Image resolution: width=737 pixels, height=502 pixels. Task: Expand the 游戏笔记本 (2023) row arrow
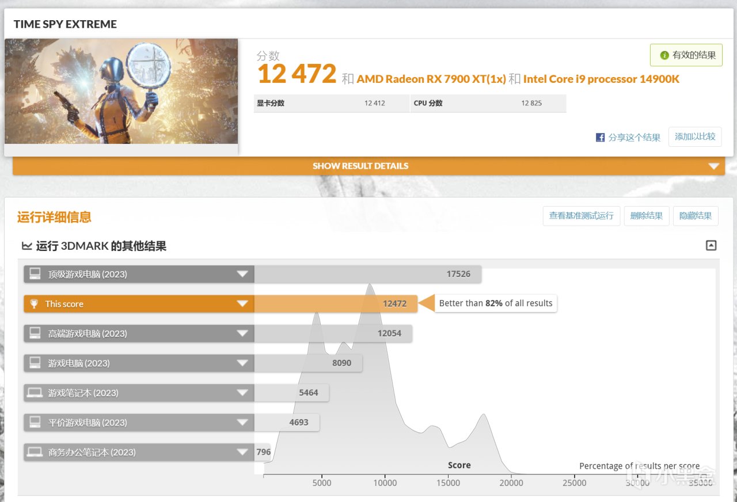[242, 393]
